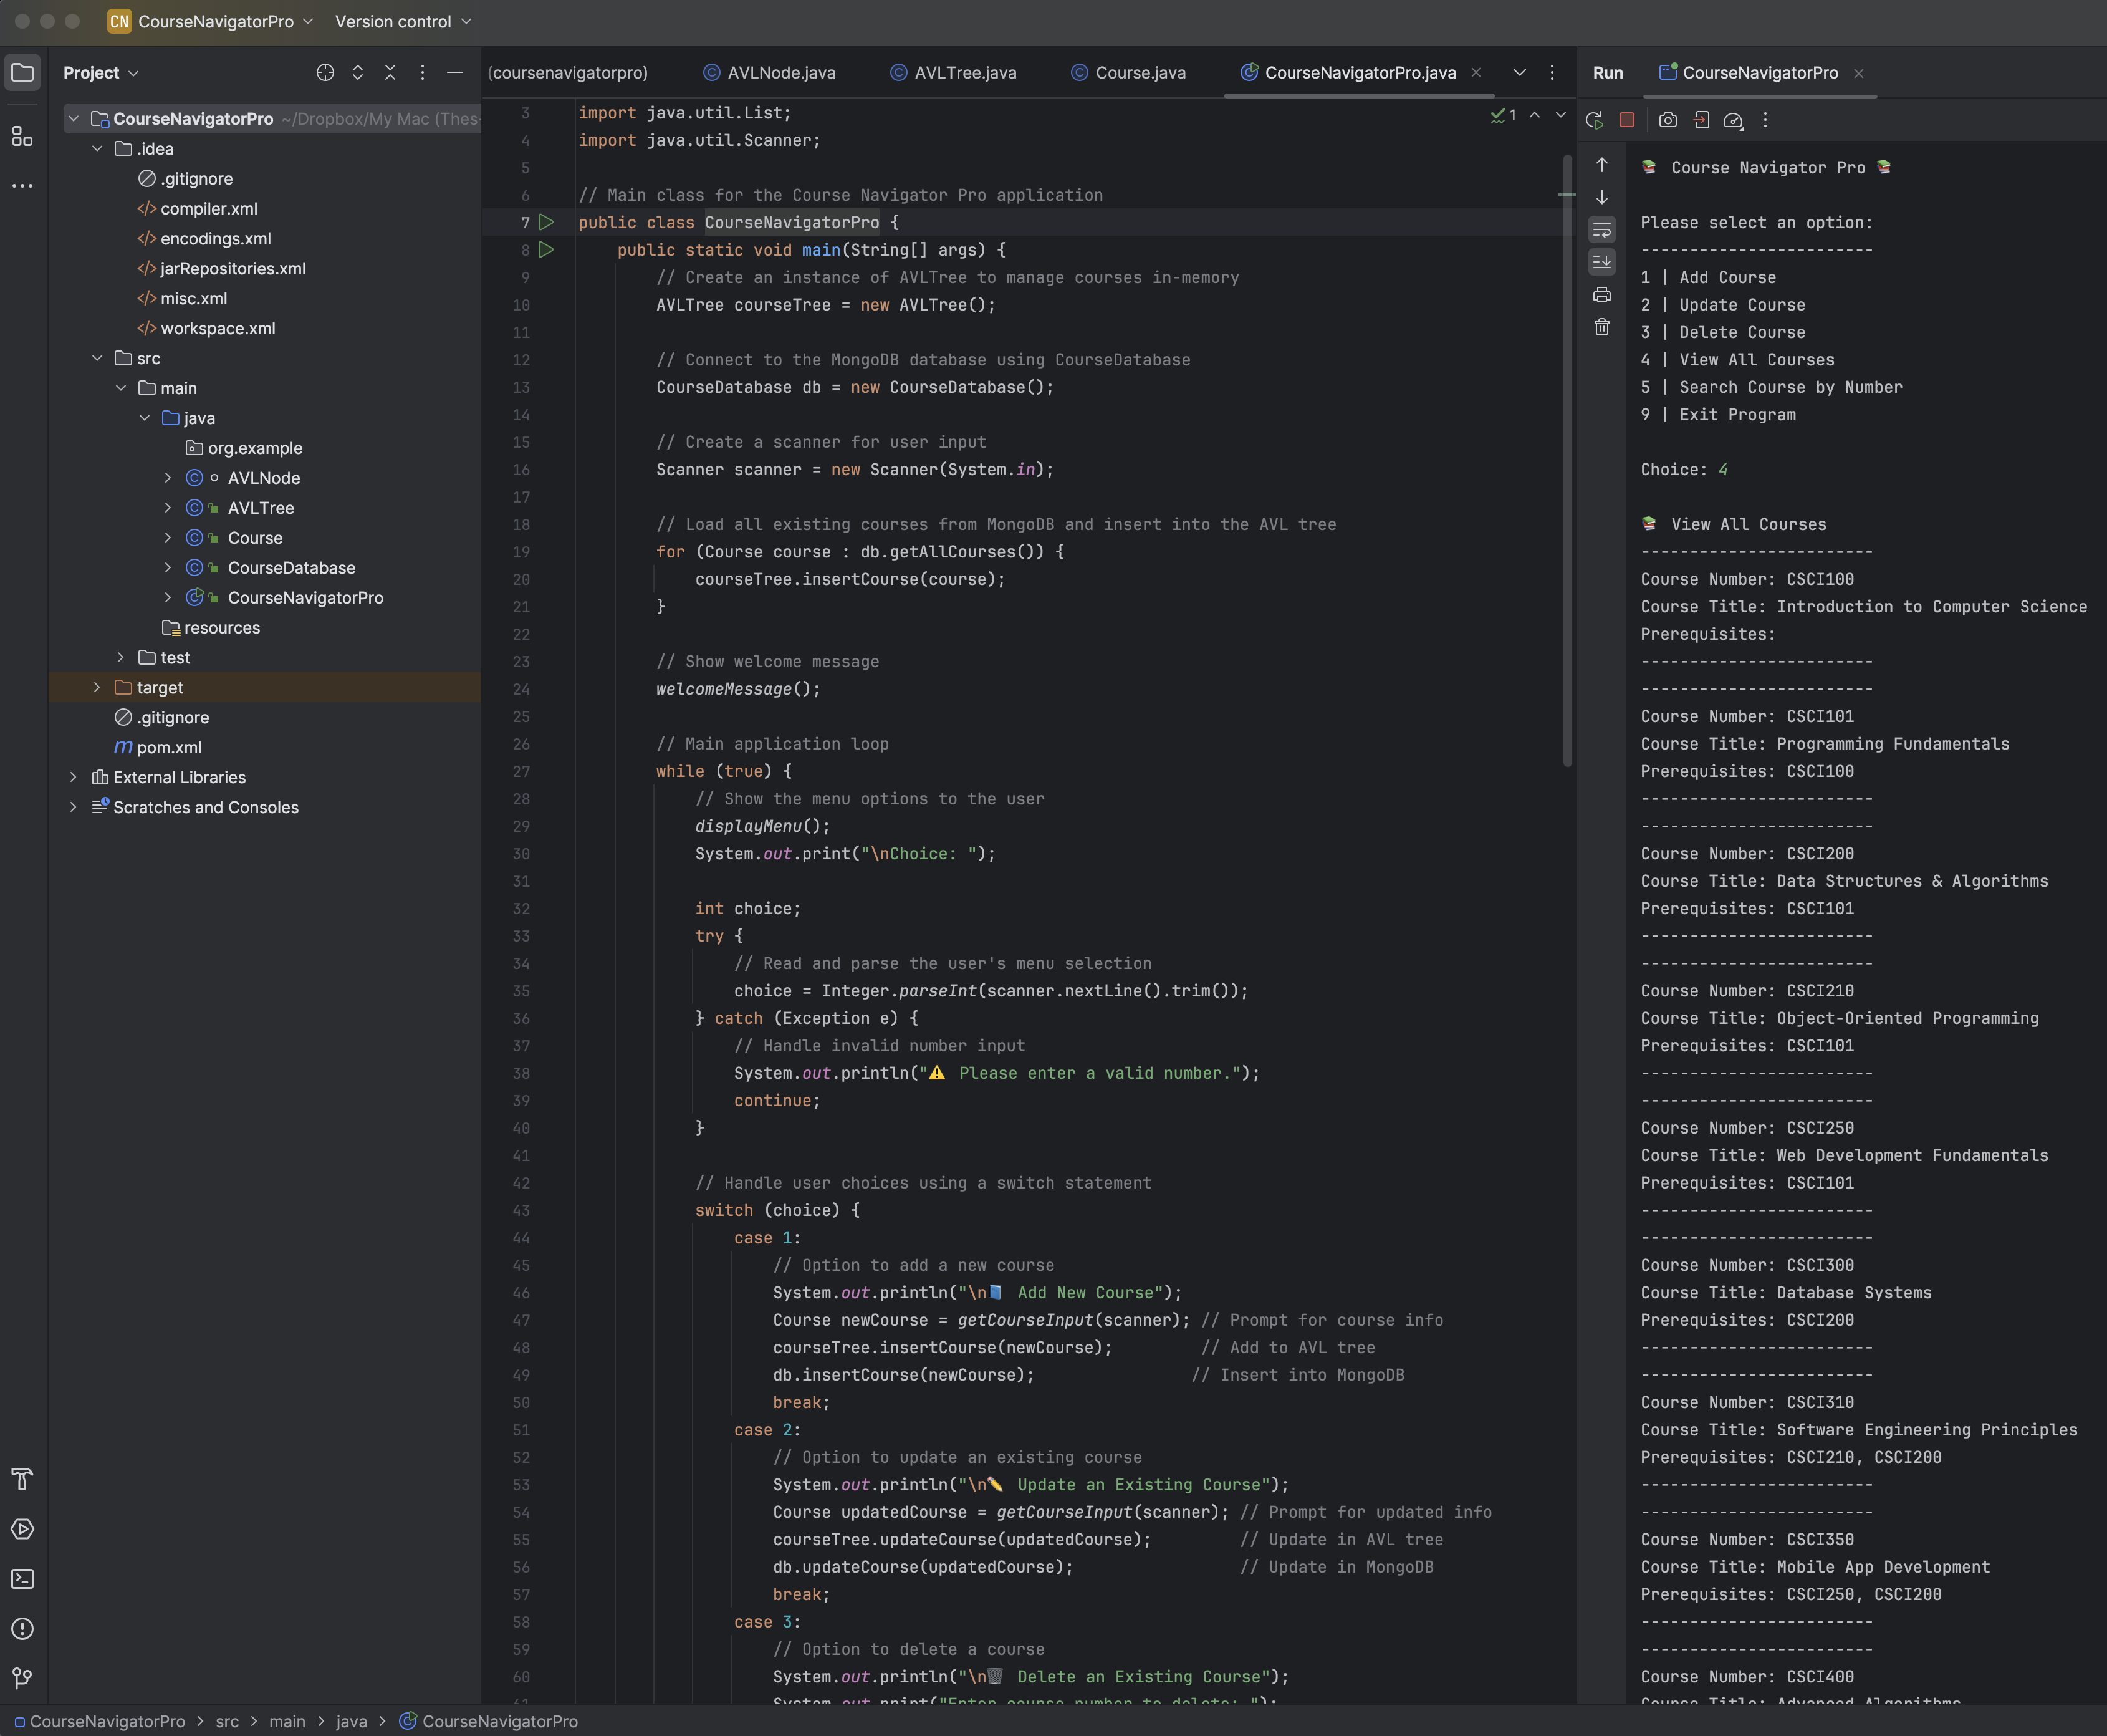
Task: Stop the running program
Action: click(1627, 120)
